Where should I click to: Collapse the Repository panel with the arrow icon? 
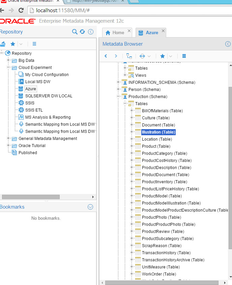pos(91,32)
